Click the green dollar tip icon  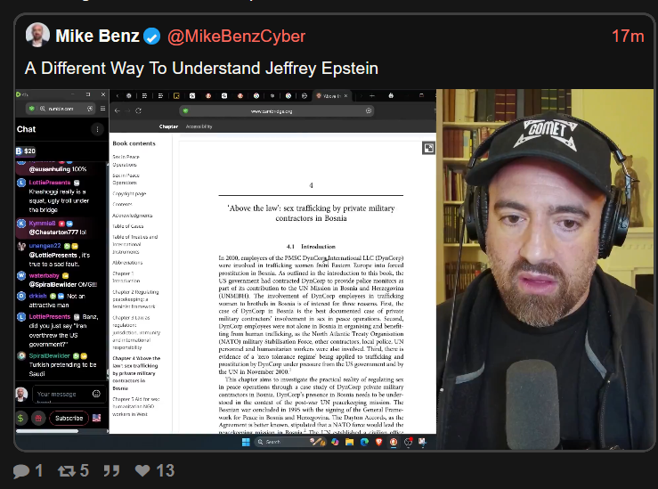pos(20,418)
